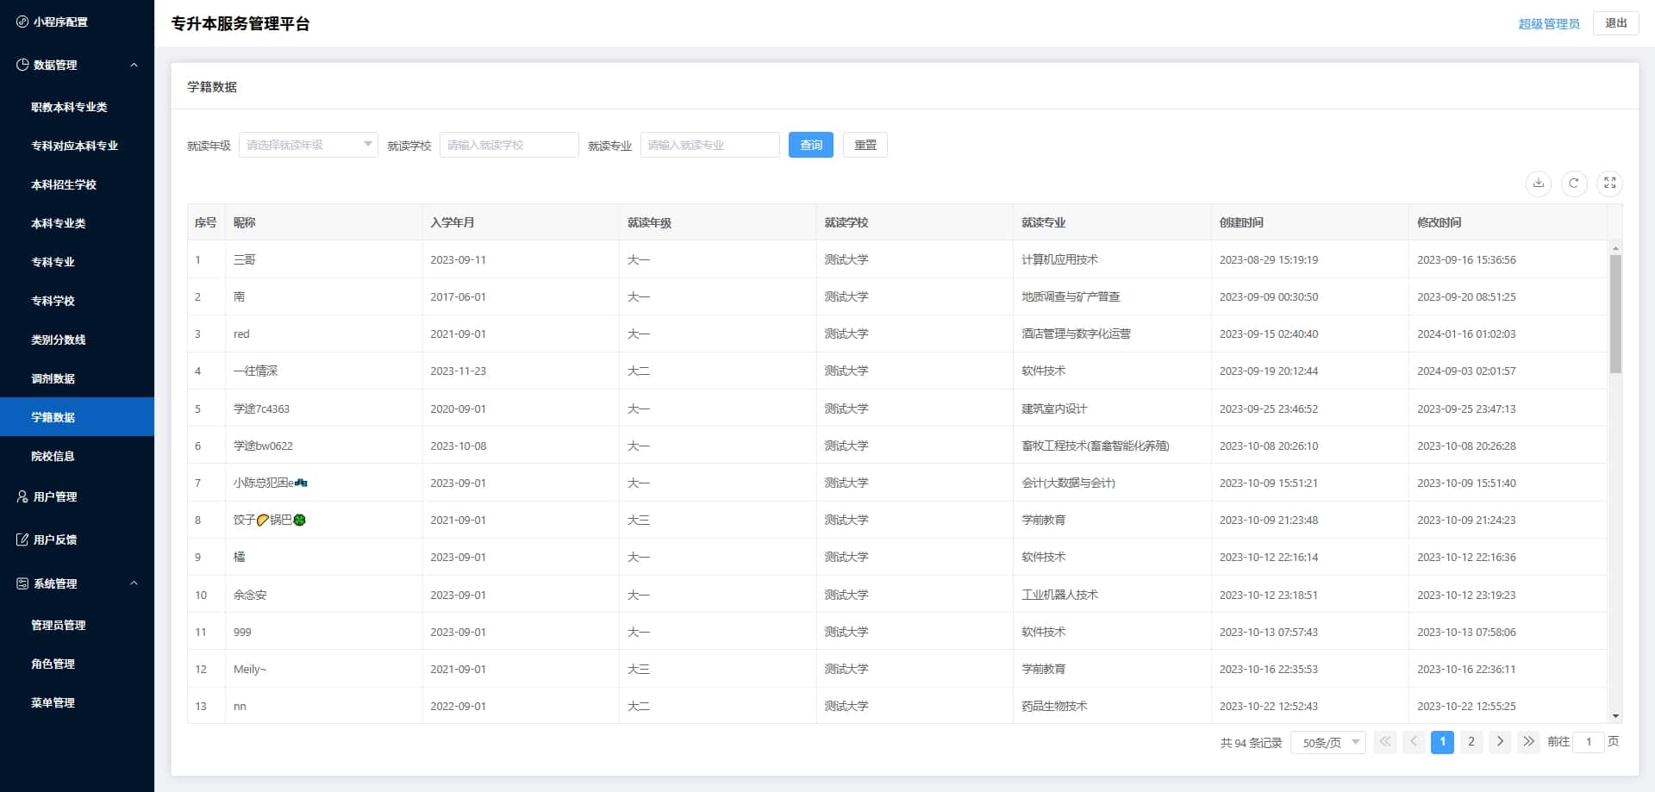The width and height of the screenshot is (1655, 792).
Task: Click the scrollbar up arrow
Action: click(1615, 248)
